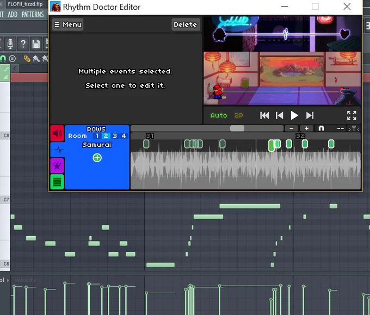Select the last beat event after bar 32
The height and width of the screenshot is (315, 370).
(x=331, y=144)
